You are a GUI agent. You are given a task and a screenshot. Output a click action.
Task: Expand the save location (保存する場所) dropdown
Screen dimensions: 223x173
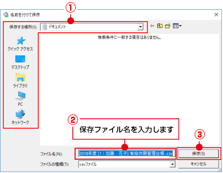coord(140,27)
